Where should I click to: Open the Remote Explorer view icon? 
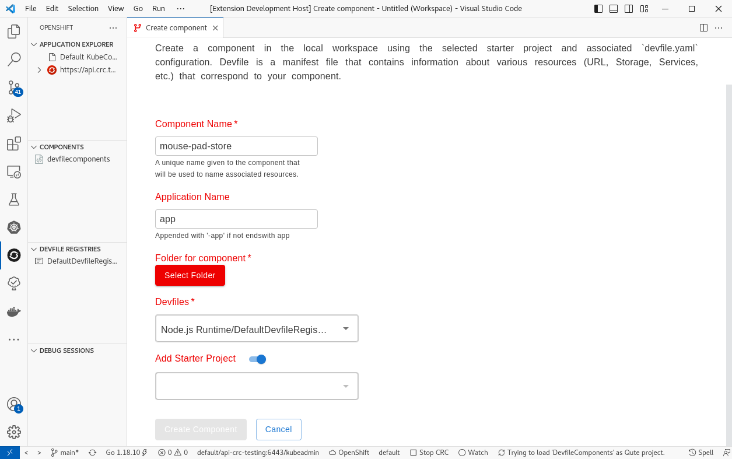click(14, 171)
